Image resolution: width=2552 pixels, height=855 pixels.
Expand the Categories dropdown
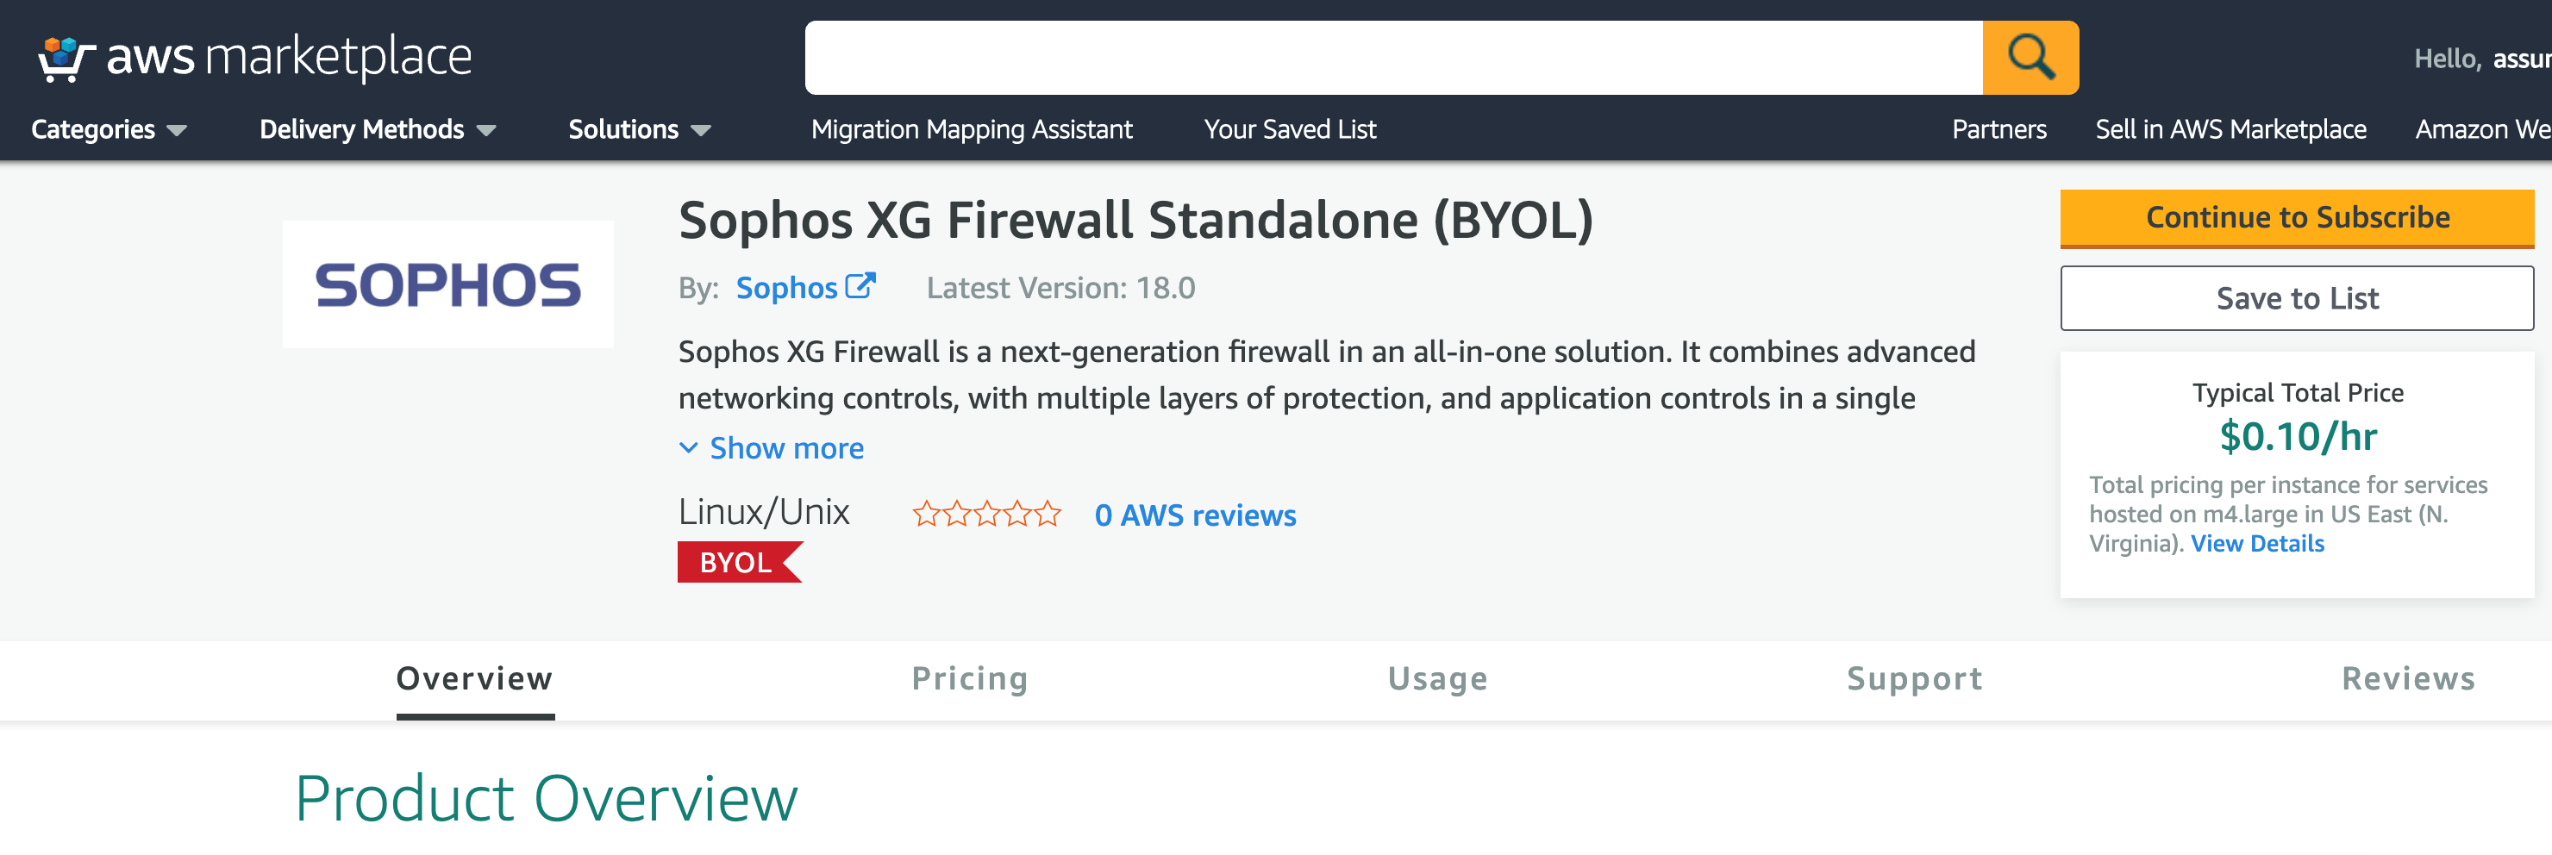click(109, 128)
